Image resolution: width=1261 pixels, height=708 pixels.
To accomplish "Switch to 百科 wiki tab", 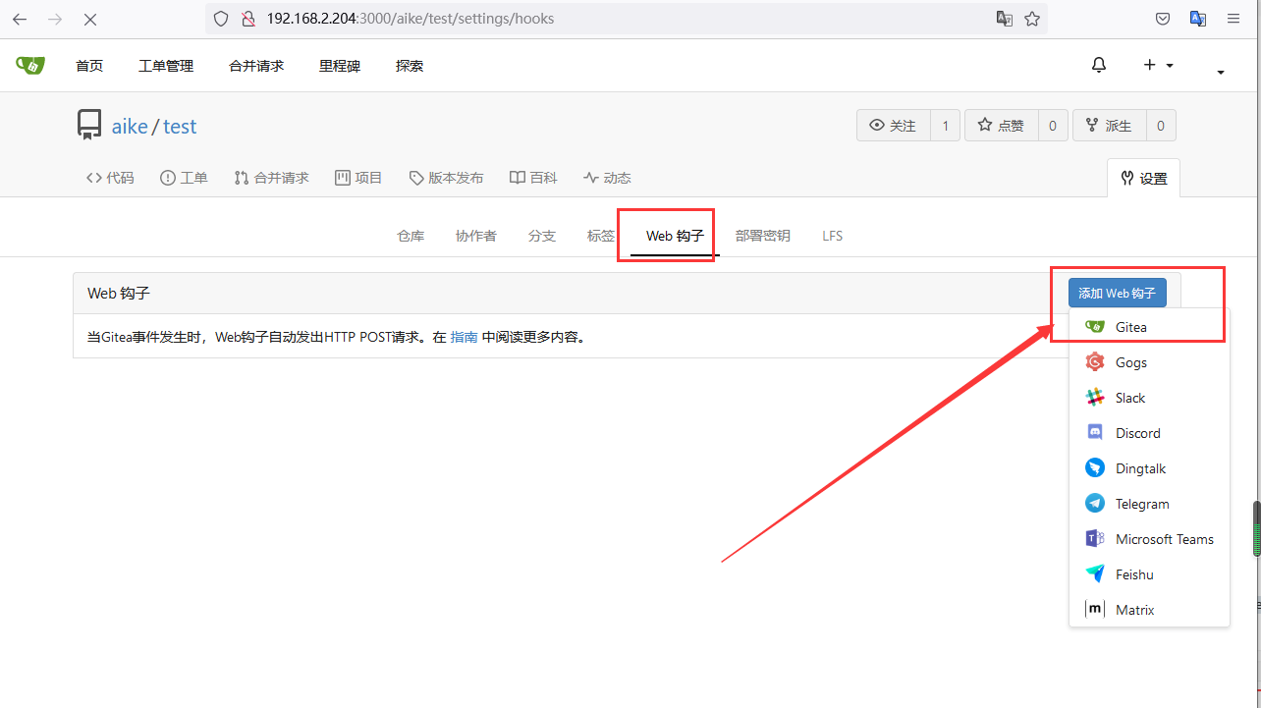I will (533, 178).
